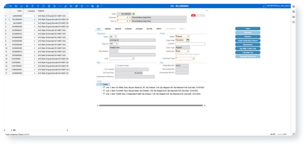Enable the External Order checkbox

(117, 66)
